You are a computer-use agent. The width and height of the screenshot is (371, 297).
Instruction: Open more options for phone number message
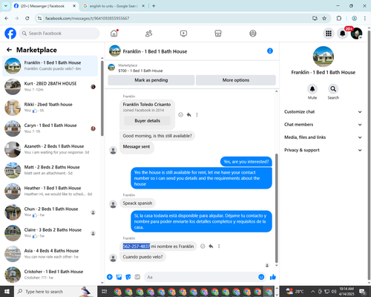pyautogui.click(x=219, y=247)
